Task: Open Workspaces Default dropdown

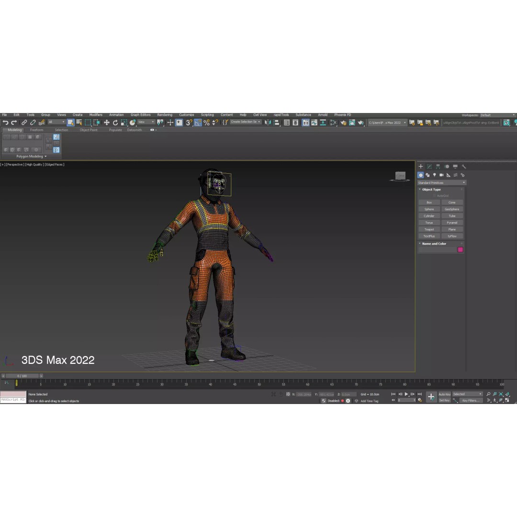Action: 498,115
